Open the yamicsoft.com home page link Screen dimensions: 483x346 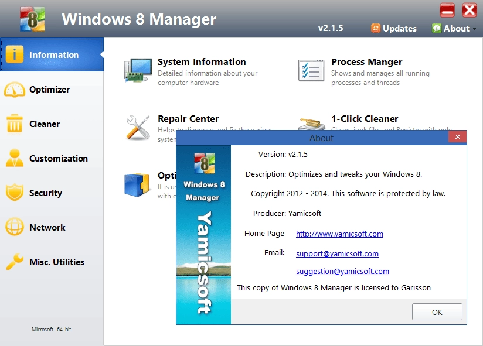339,234
